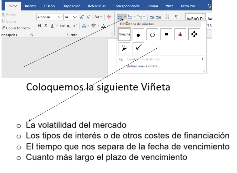Increase font size with the large A icon
The height and width of the screenshot is (173, 237).
click(82, 17)
